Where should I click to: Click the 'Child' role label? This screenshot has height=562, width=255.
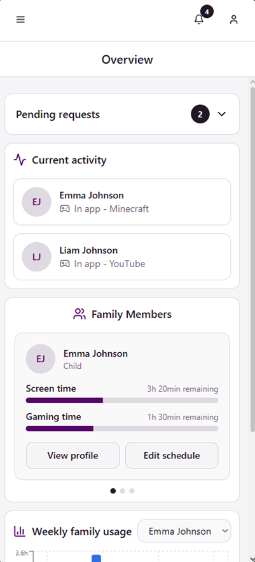click(x=72, y=366)
